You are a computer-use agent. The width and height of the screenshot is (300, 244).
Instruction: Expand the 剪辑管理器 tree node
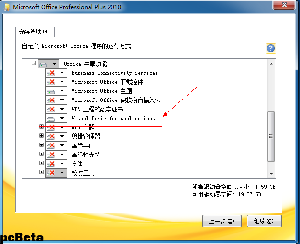(41, 136)
